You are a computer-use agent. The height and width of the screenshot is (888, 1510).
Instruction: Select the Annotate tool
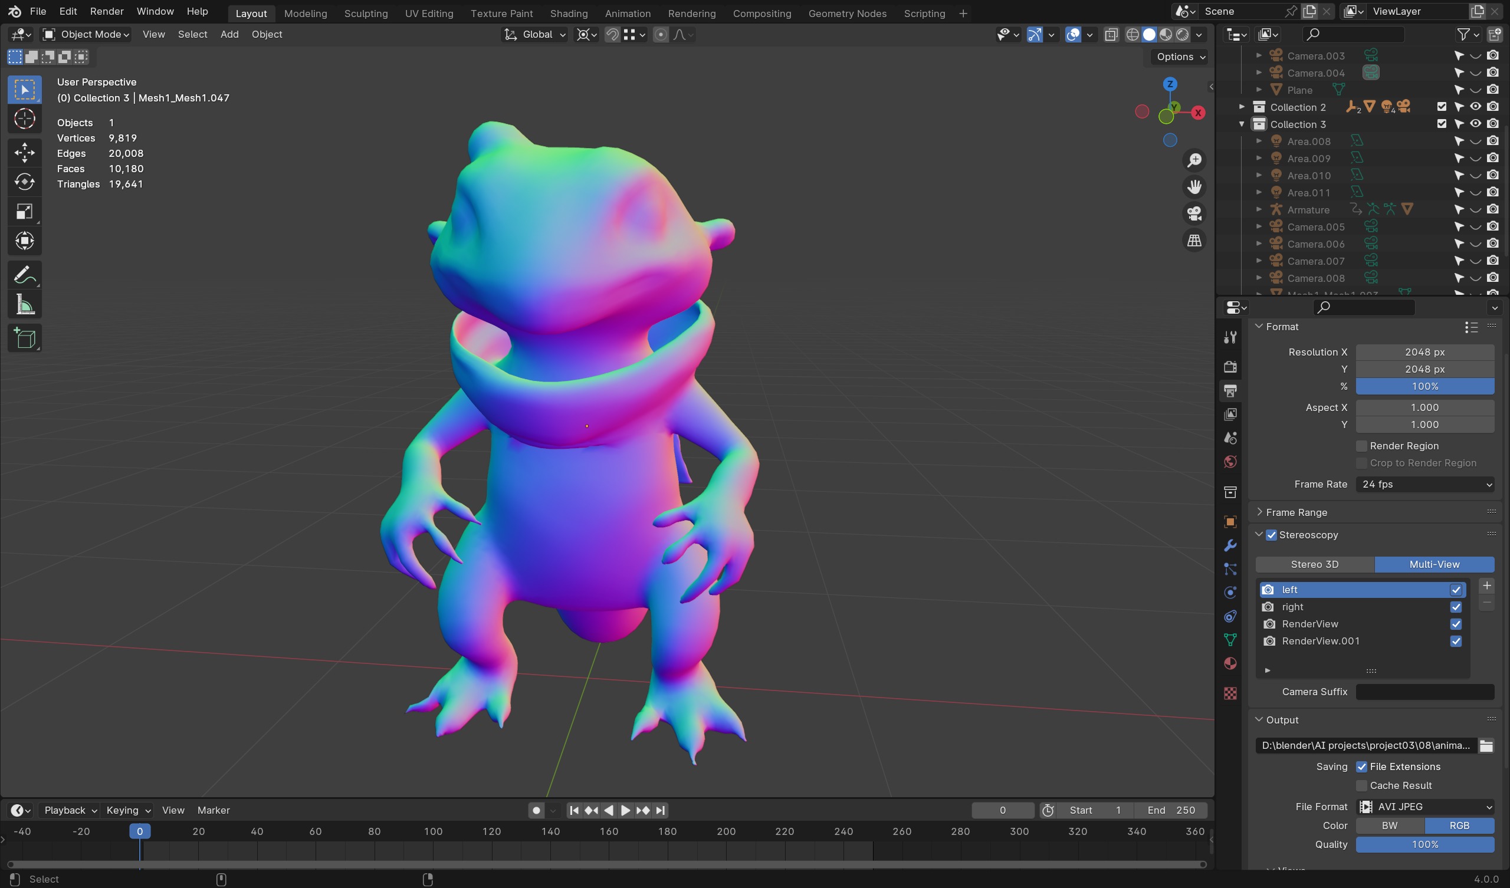[x=25, y=275]
